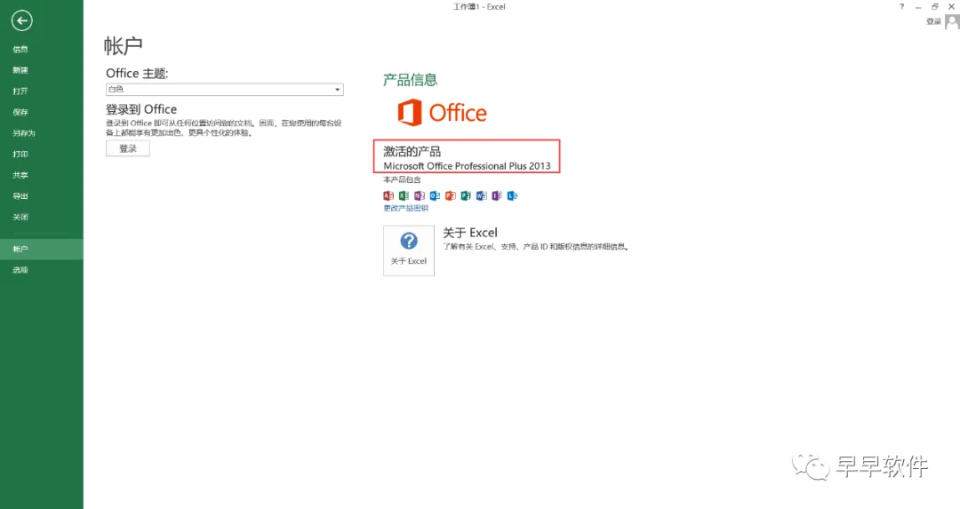Image resolution: width=960 pixels, height=509 pixels.
Task: Click the Word app icon
Action: tap(481, 195)
